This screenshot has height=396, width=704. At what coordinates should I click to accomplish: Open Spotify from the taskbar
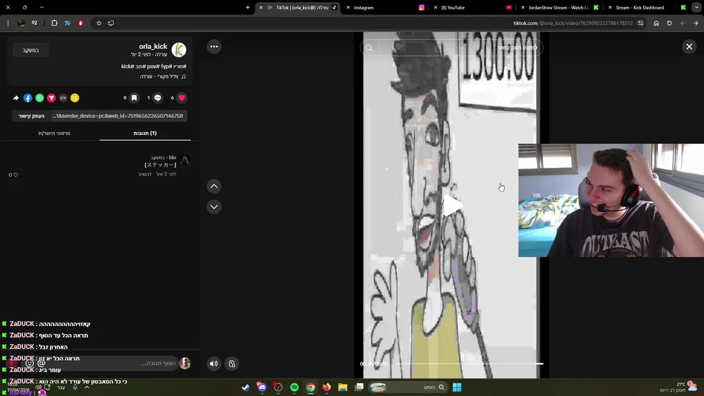[294, 387]
